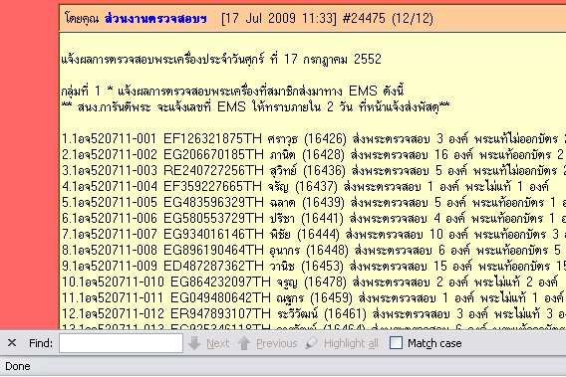Click the Done status bar text

tap(18, 366)
